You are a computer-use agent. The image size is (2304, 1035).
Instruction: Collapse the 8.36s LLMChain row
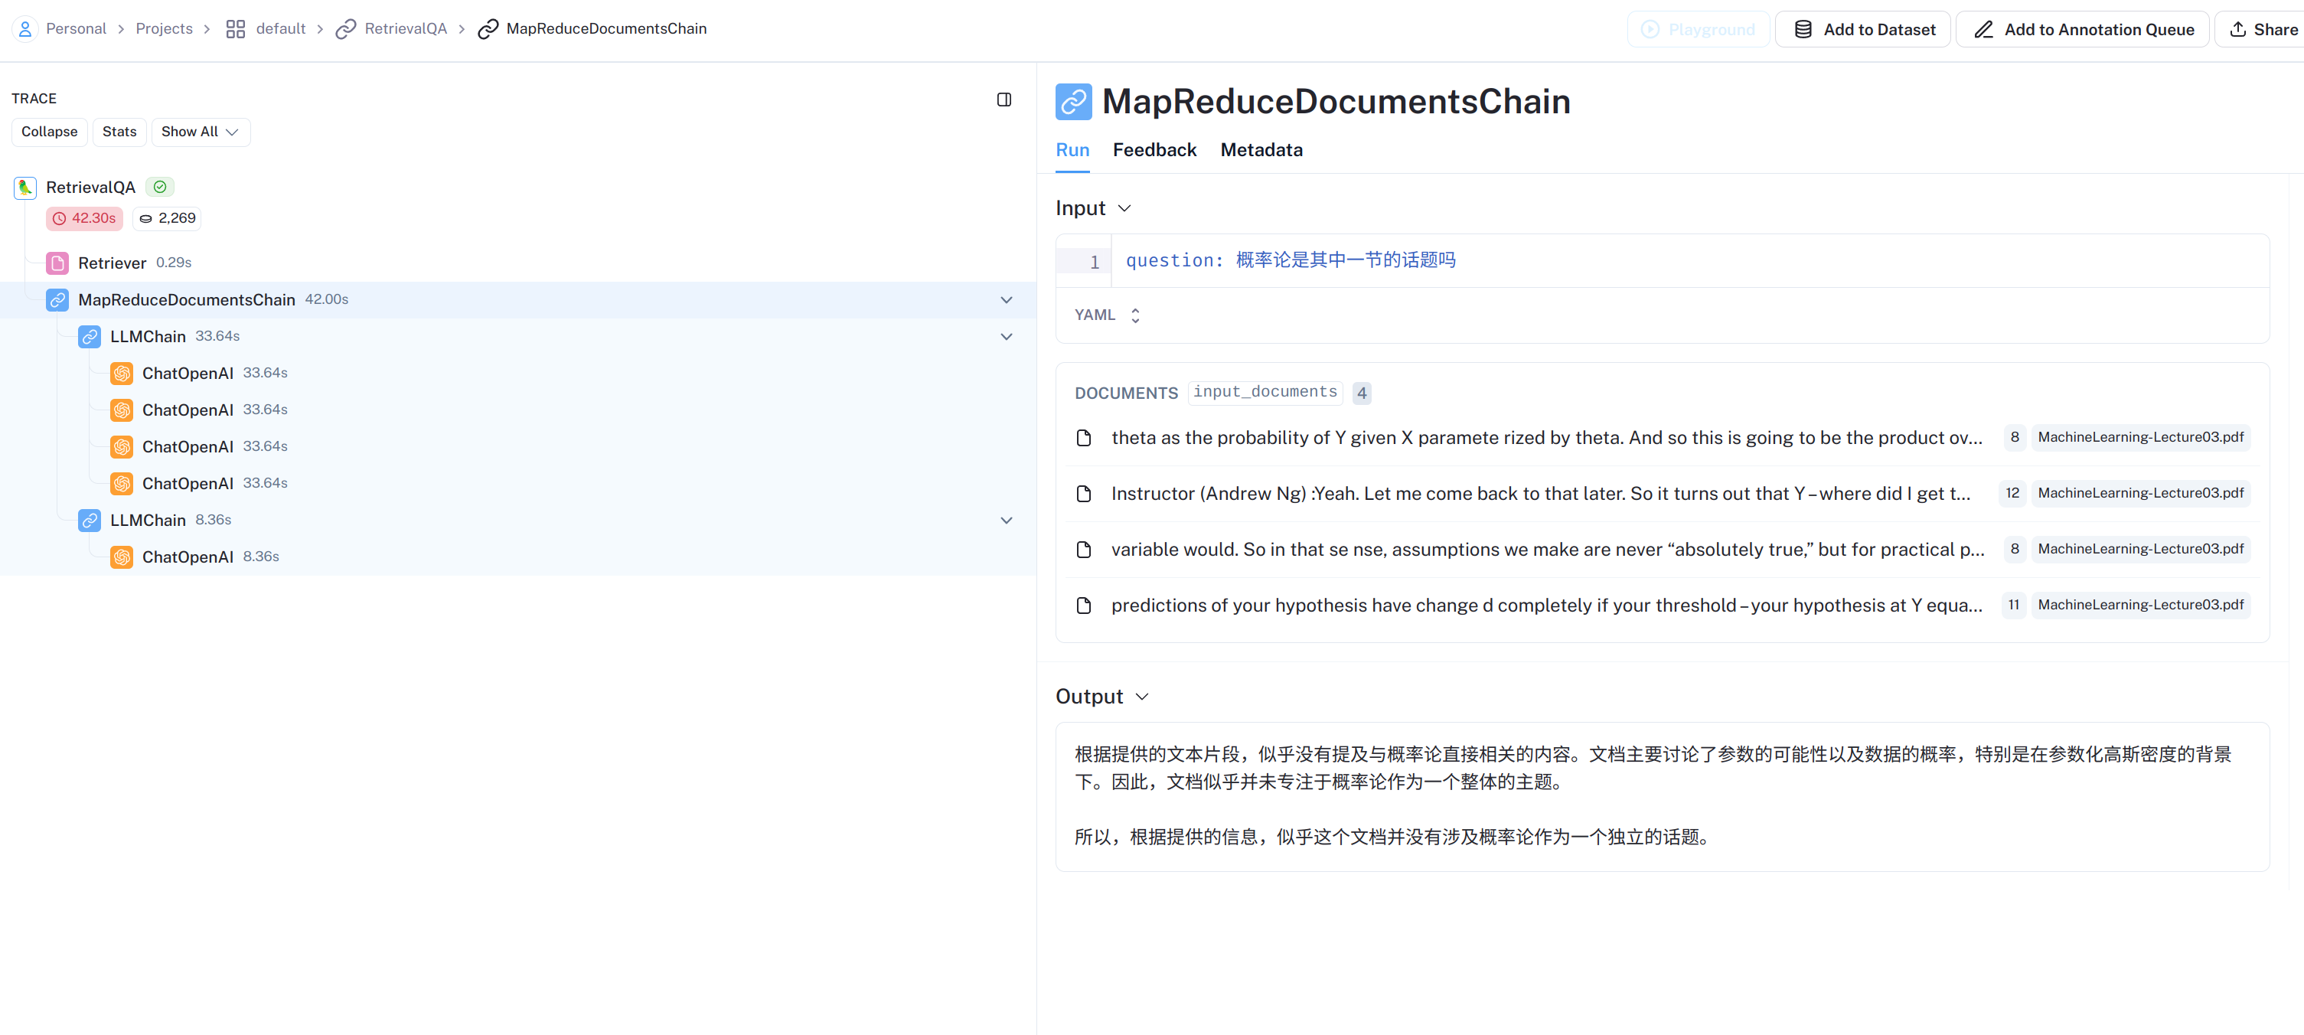click(1005, 520)
